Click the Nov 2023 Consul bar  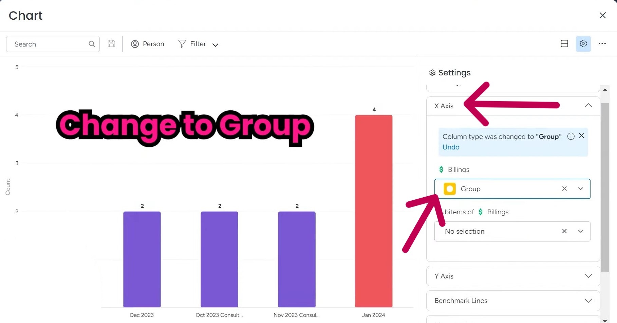coord(297,259)
